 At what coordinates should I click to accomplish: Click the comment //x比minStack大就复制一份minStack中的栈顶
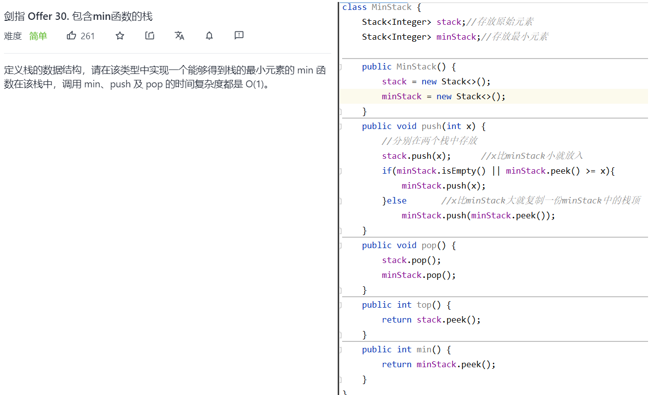click(x=541, y=200)
